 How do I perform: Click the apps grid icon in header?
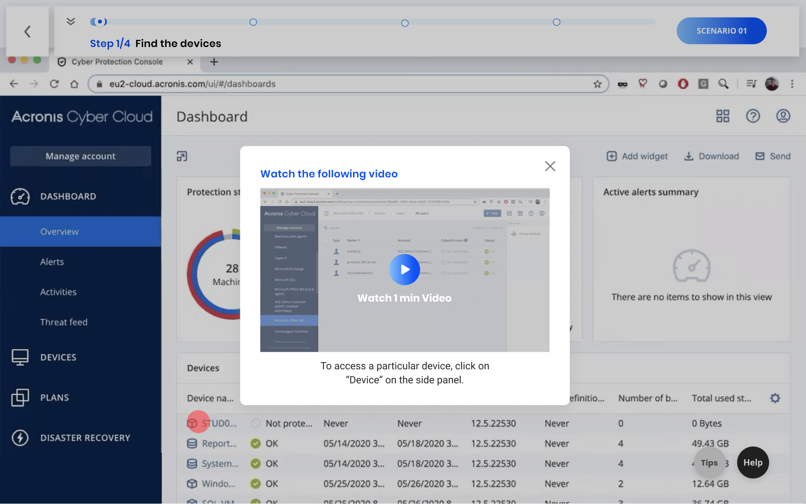(x=722, y=116)
